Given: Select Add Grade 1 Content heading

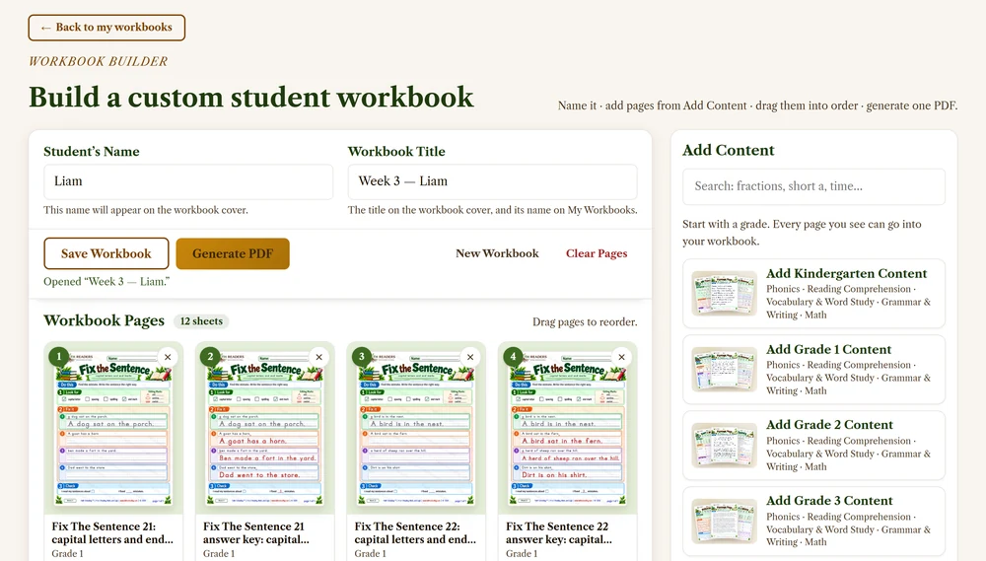Looking at the screenshot, I should [828, 350].
